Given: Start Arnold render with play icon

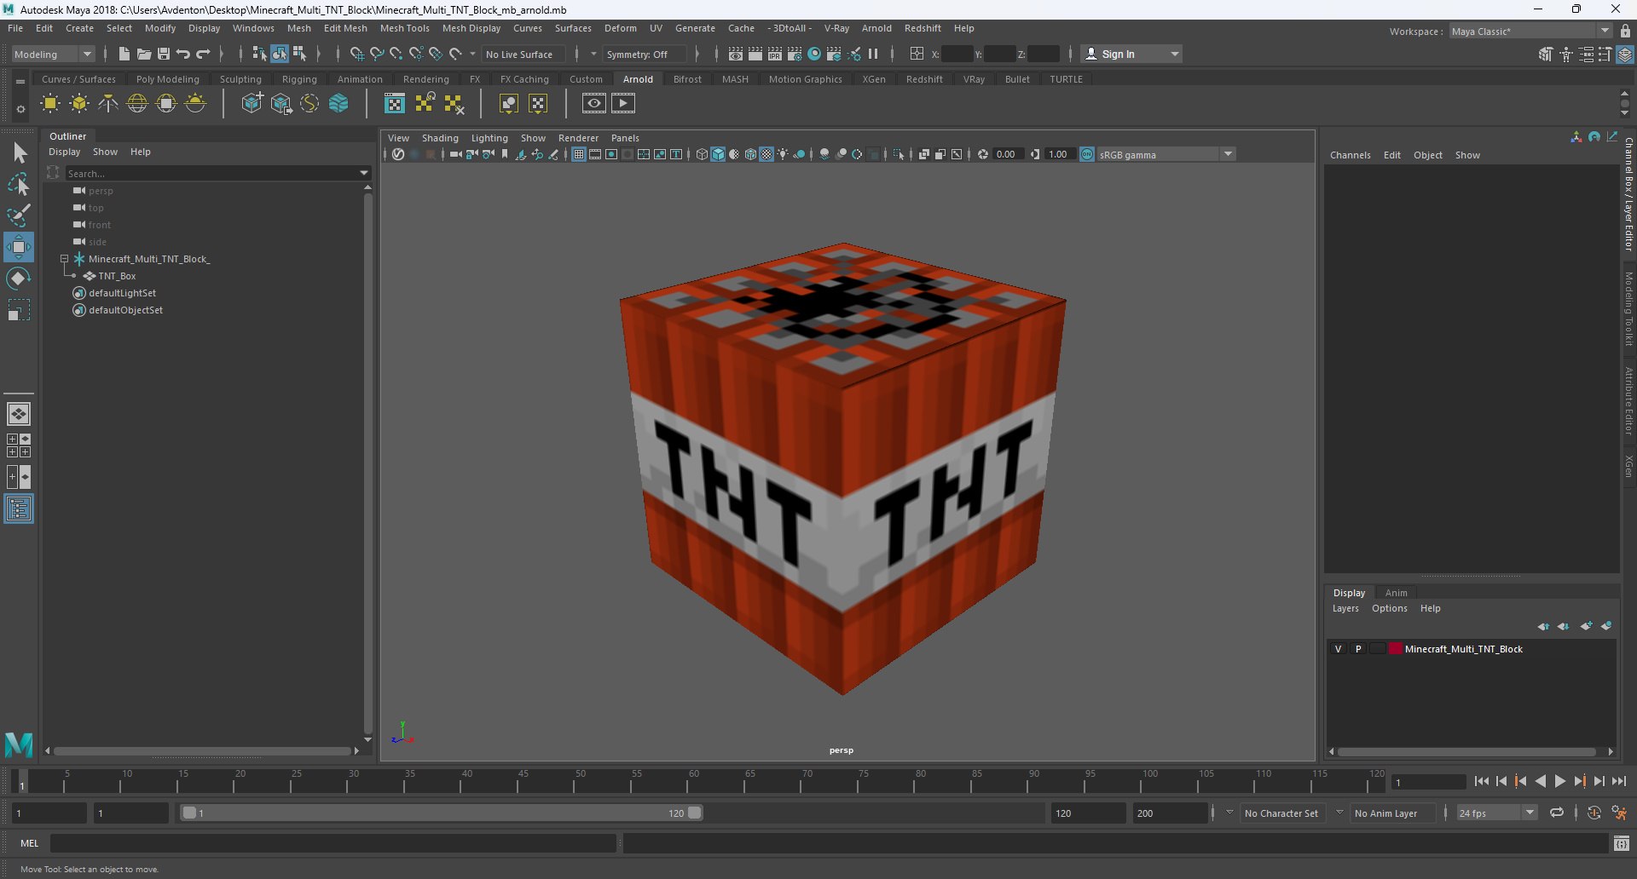Looking at the screenshot, I should coord(623,104).
